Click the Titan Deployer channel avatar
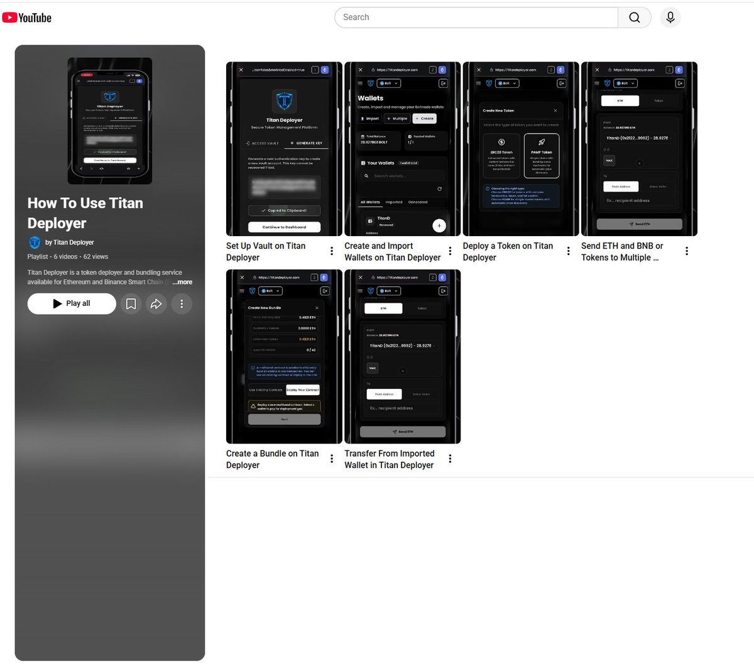The height and width of the screenshot is (672, 754). click(35, 242)
